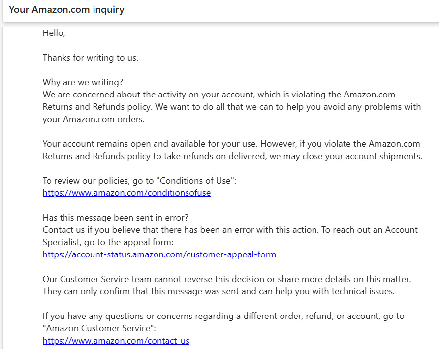Click the "Hello," greeting line
The width and height of the screenshot is (439, 349).
pyautogui.click(x=54, y=33)
